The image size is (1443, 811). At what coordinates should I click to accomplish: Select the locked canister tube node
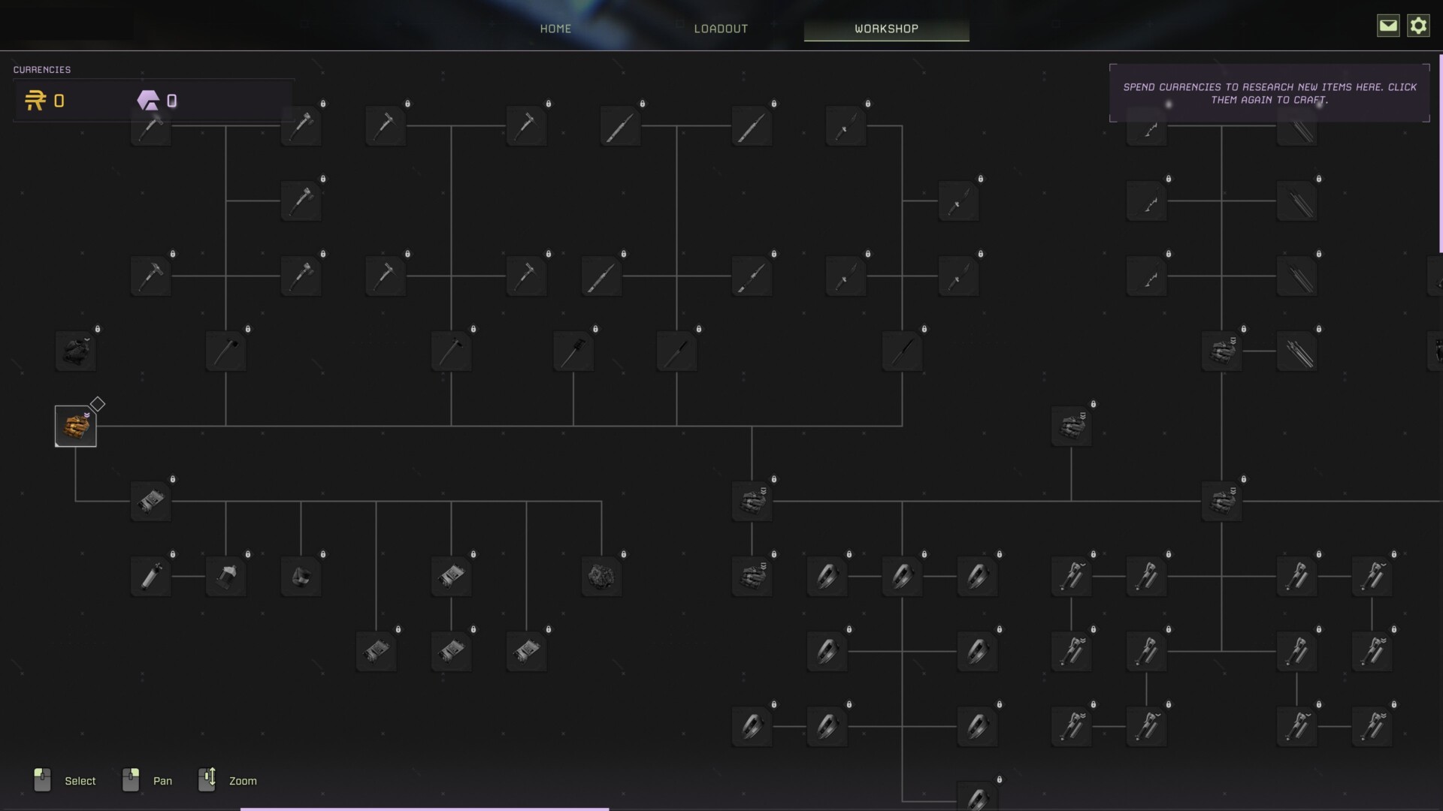[x=151, y=577]
